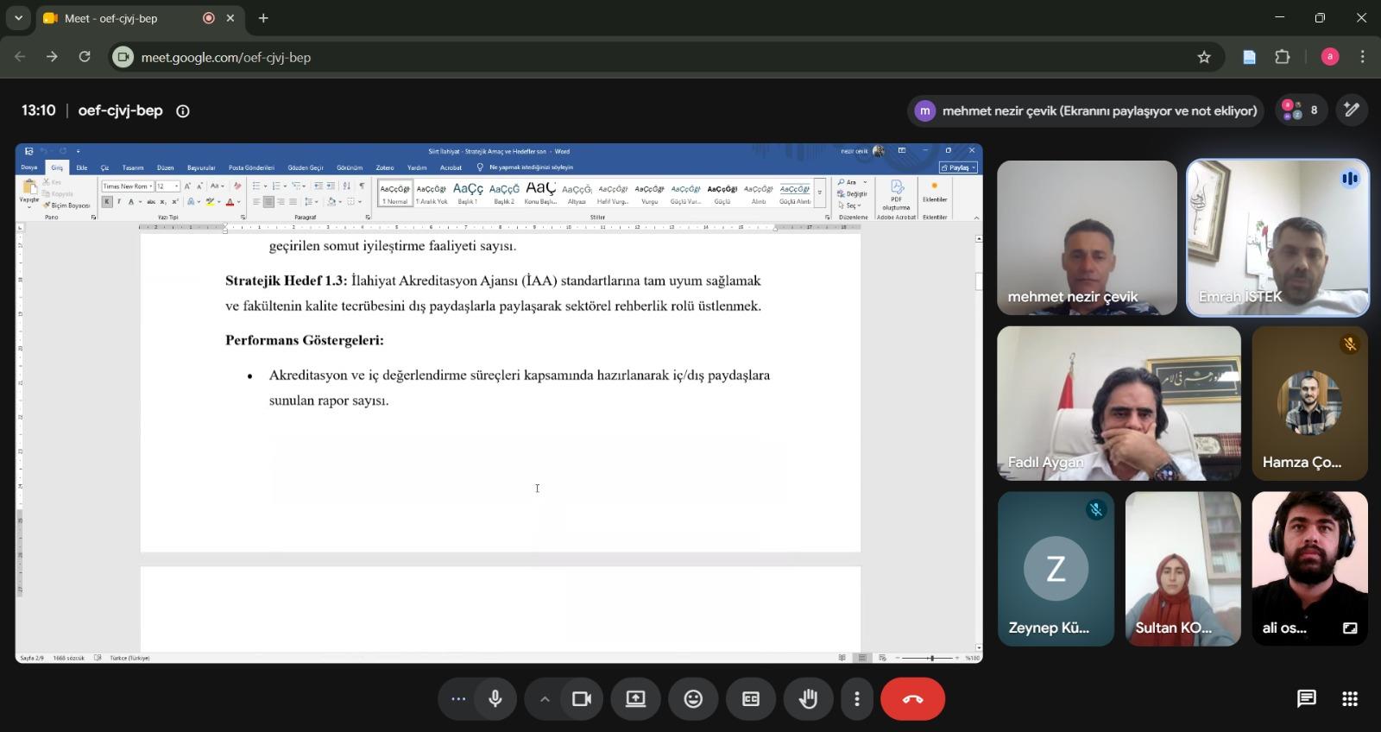Screen dimensions: 1381x732
Task: Center-align text in Paragraf group
Action: coord(268,202)
